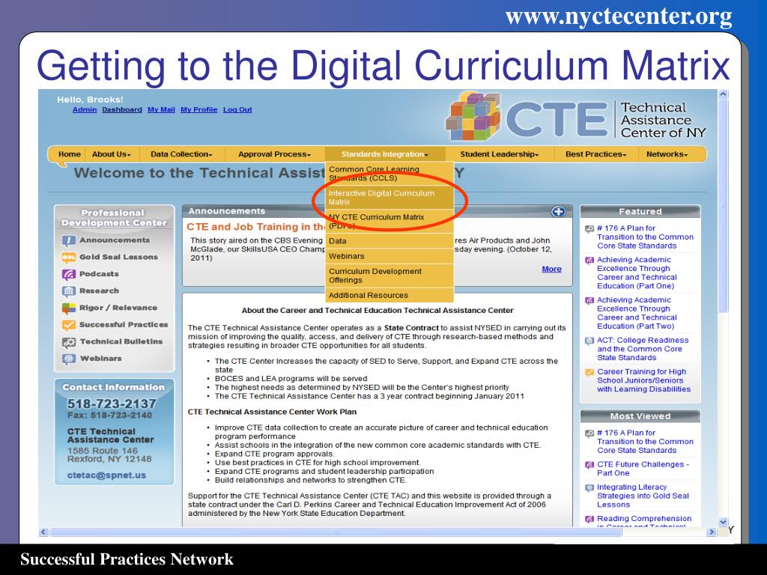Open the About Us dropdown menu
Screen dimensions: 767x575
pyautogui.click(x=112, y=154)
